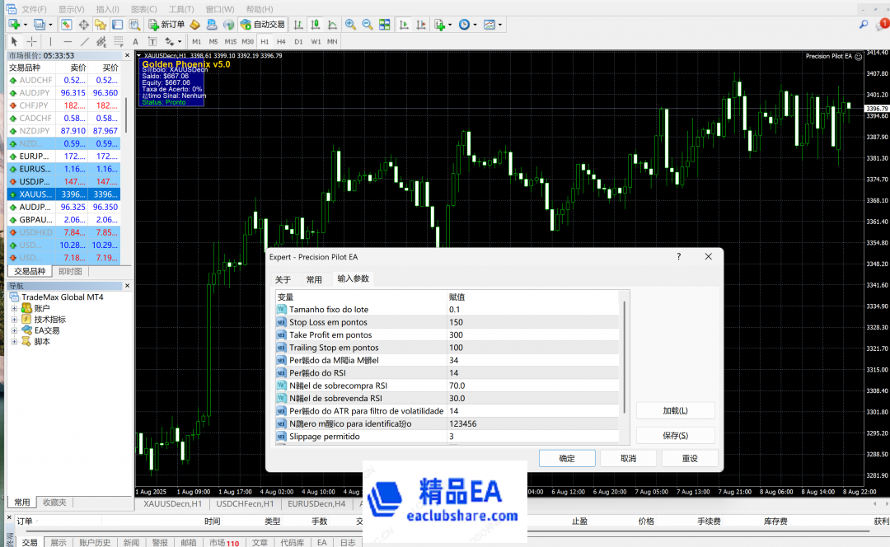Switch to the 常用 tab in Expert dialog

314,279
